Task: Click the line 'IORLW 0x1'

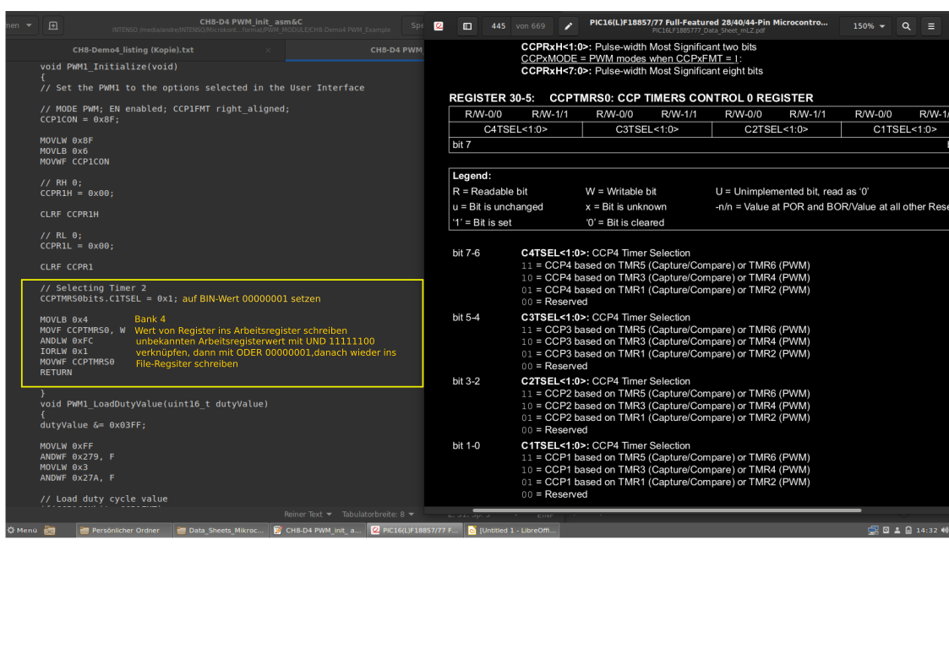Action: click(63, 351)
